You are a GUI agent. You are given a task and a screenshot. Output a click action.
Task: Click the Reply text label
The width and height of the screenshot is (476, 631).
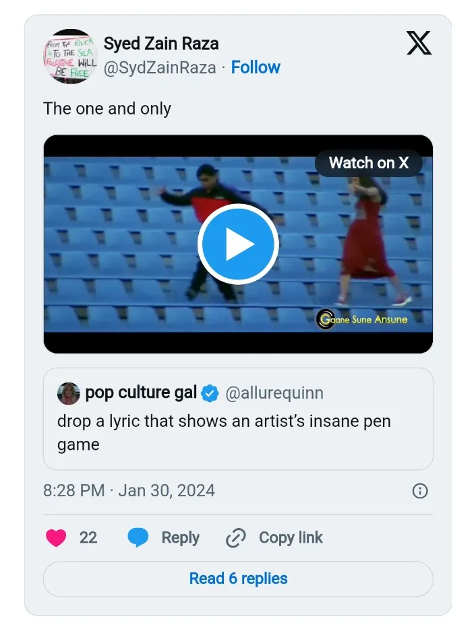pos(180,537)
